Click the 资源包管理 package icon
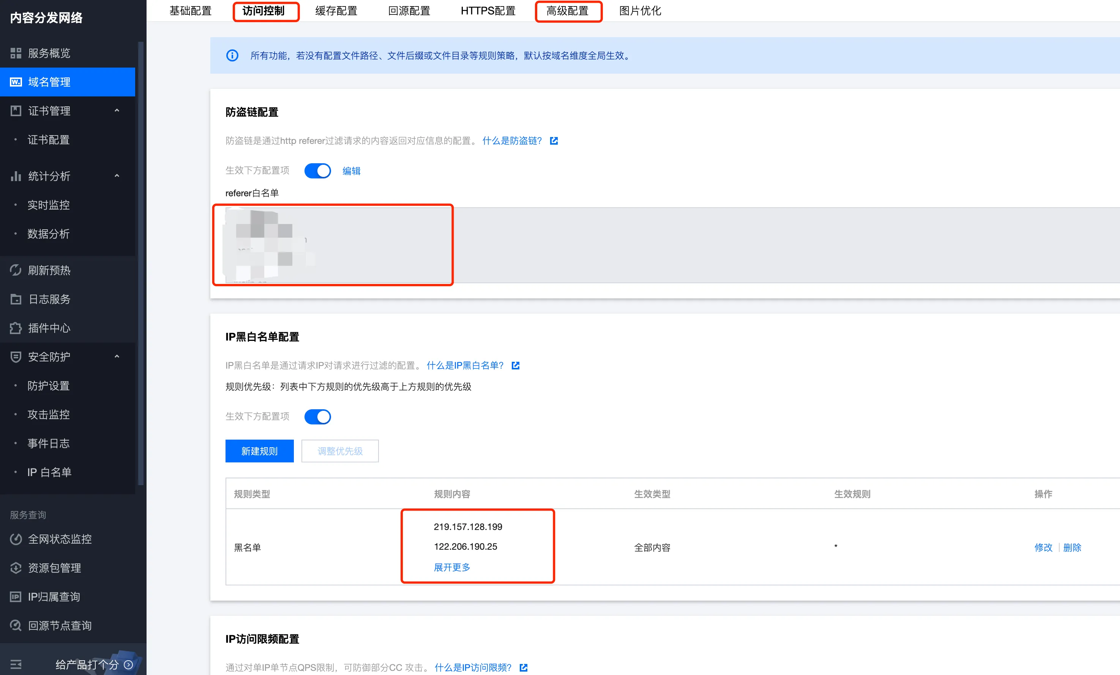This screenshot has width=1120, height=675. click(x=16, y=568)
